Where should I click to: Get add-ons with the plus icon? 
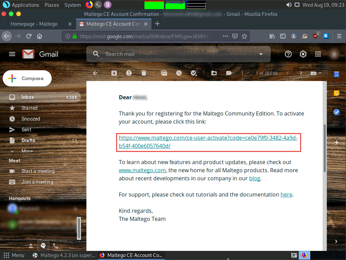pyautogui.click(x=337, y=142)
